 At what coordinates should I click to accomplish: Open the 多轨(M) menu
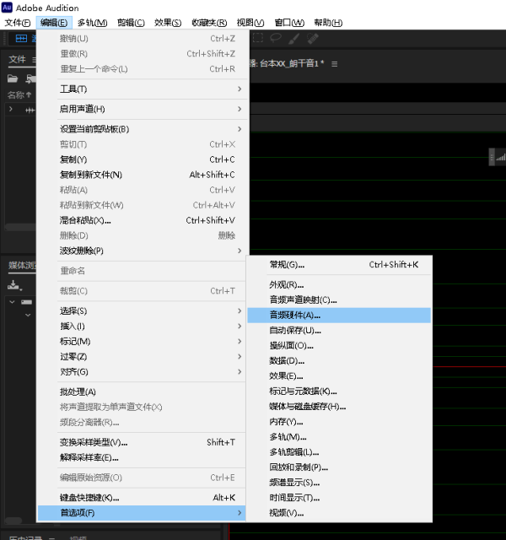point(92,22)
